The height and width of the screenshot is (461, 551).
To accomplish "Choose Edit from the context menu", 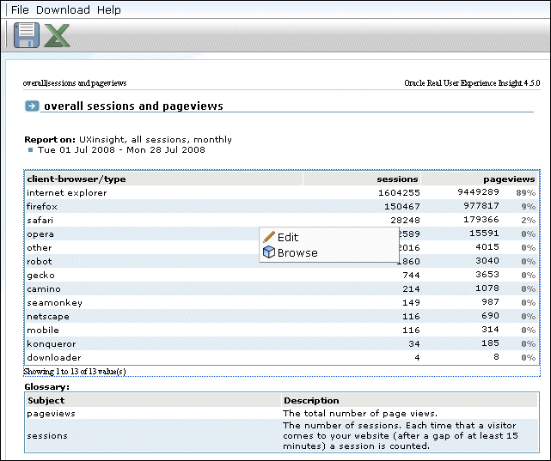I will (x=329, y=237).
